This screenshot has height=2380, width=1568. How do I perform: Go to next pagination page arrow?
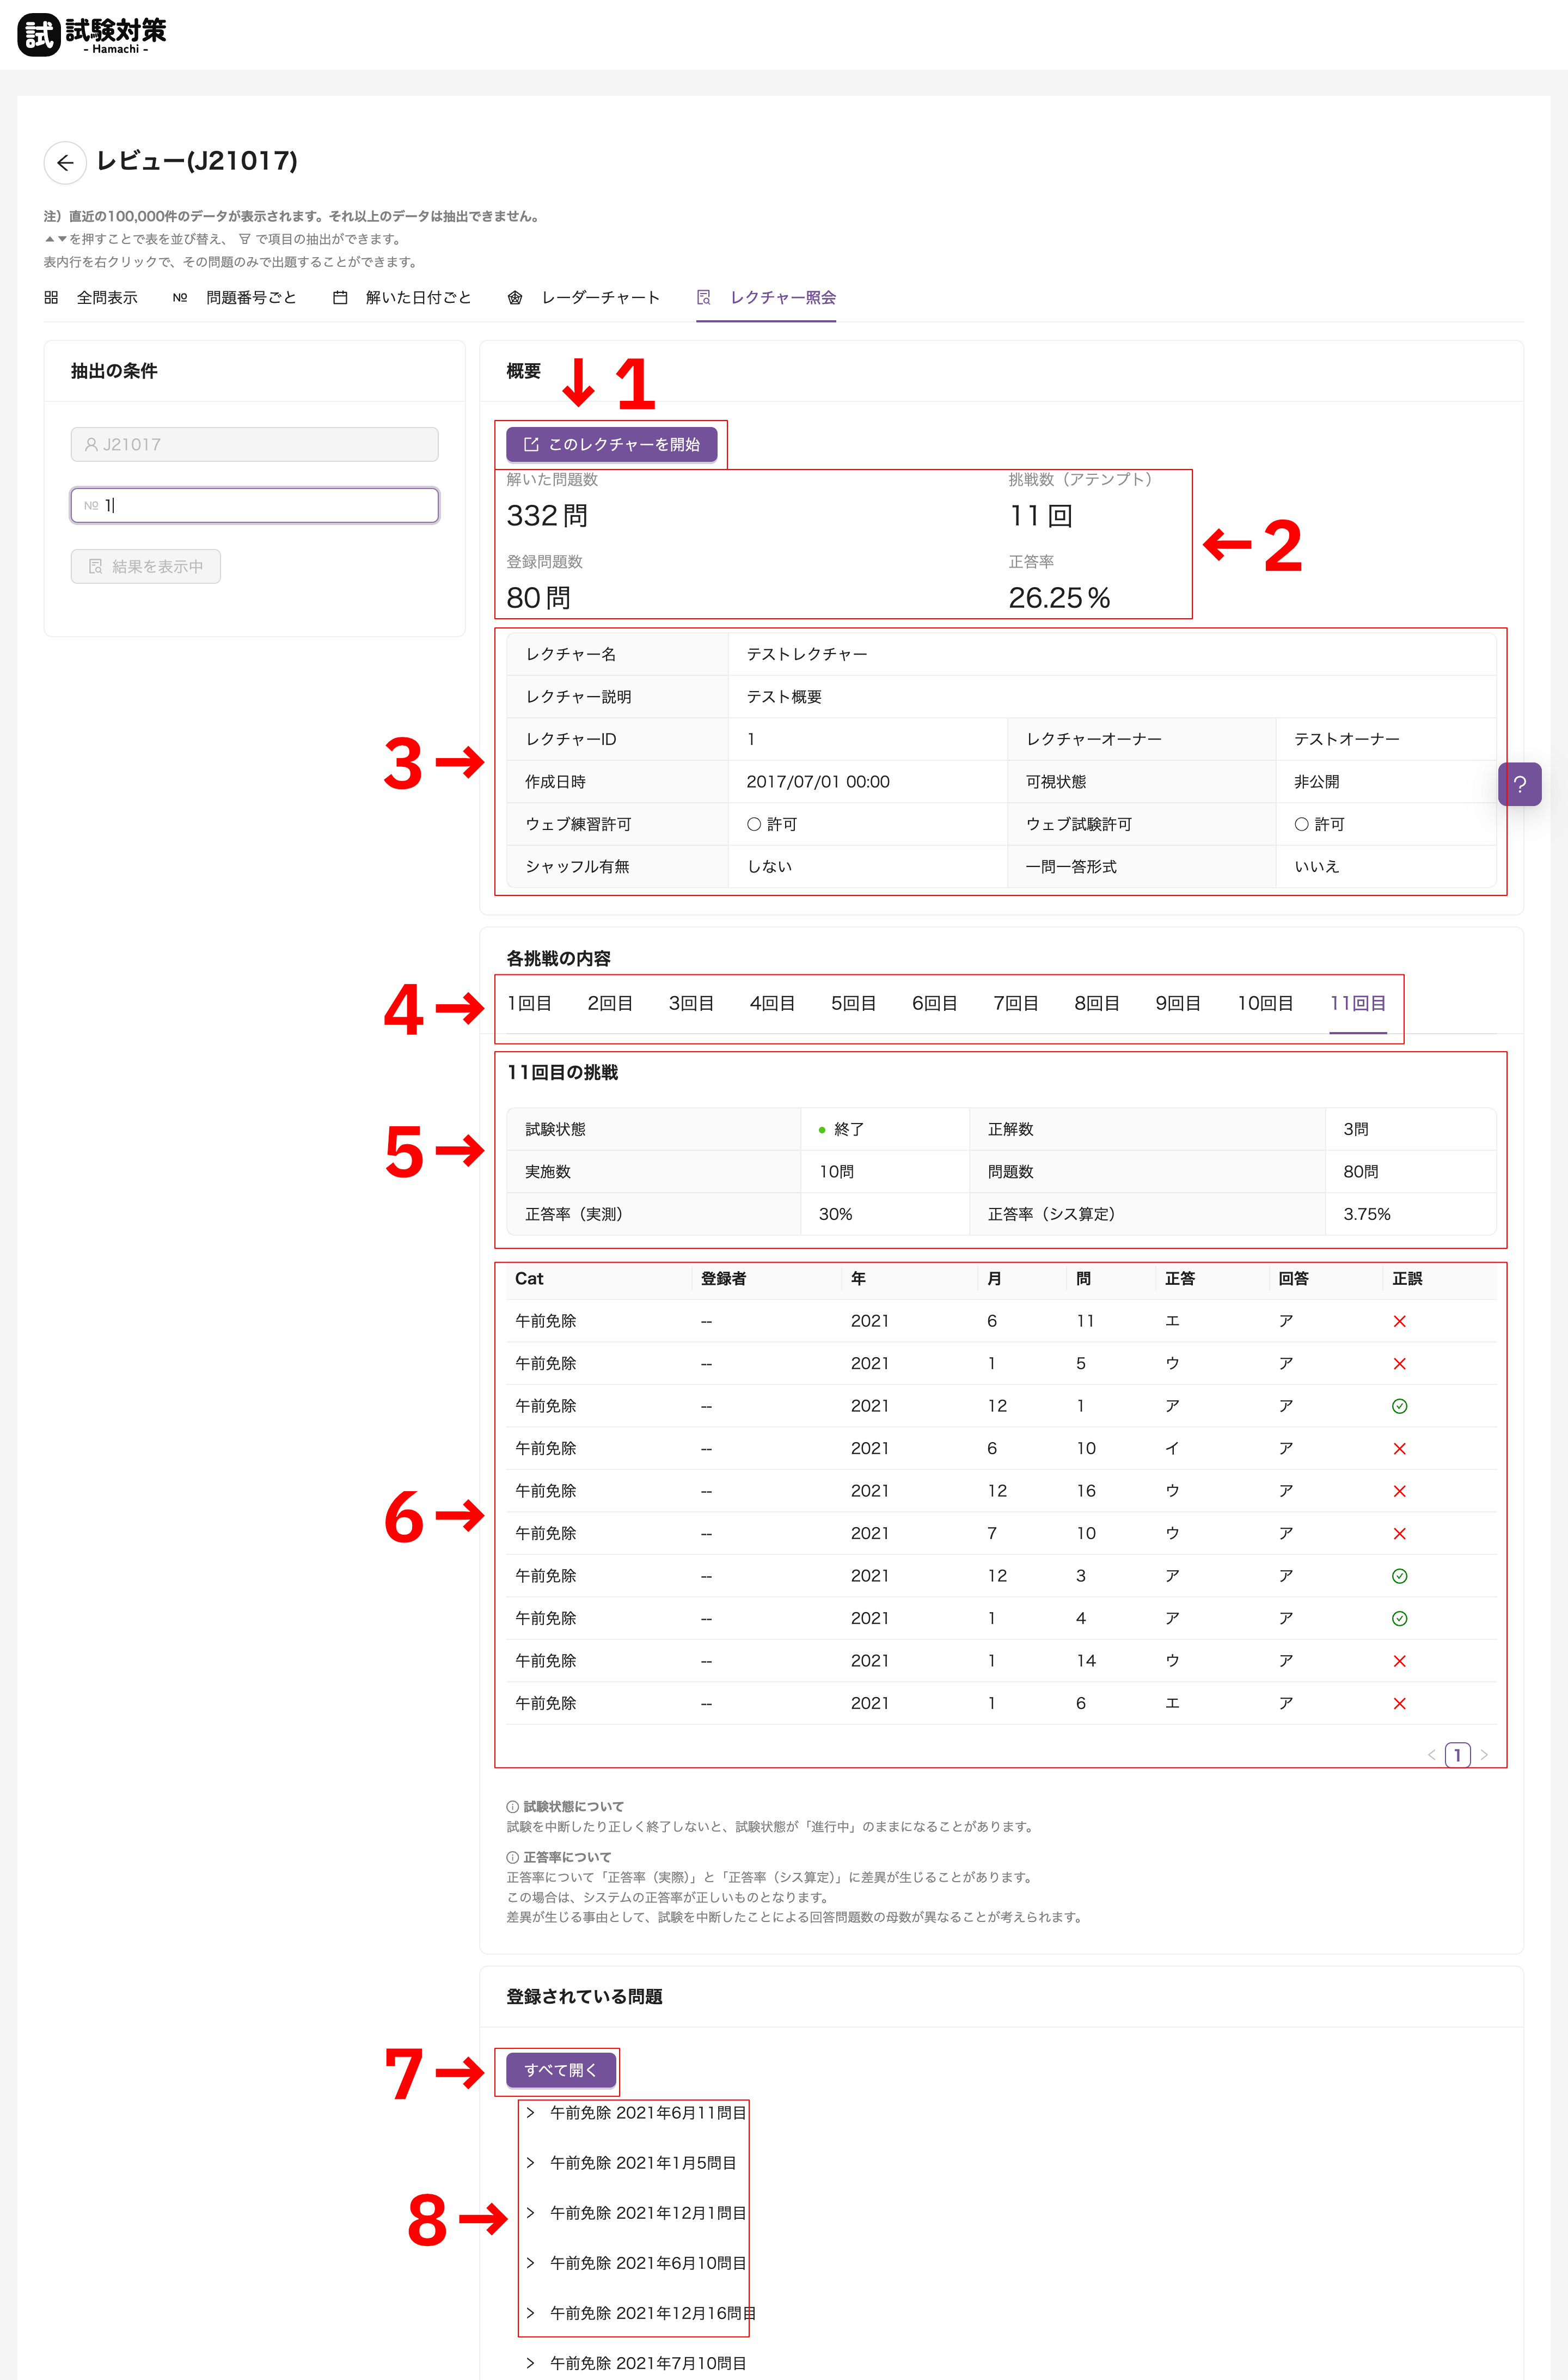tap(1484, 1755)
